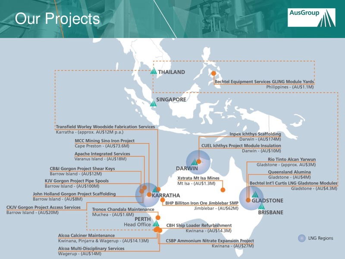The width and height of the screenshot is (345, 259).
Task: Click the Thailand office triangle marker
Action: click(x=154, y=71)
